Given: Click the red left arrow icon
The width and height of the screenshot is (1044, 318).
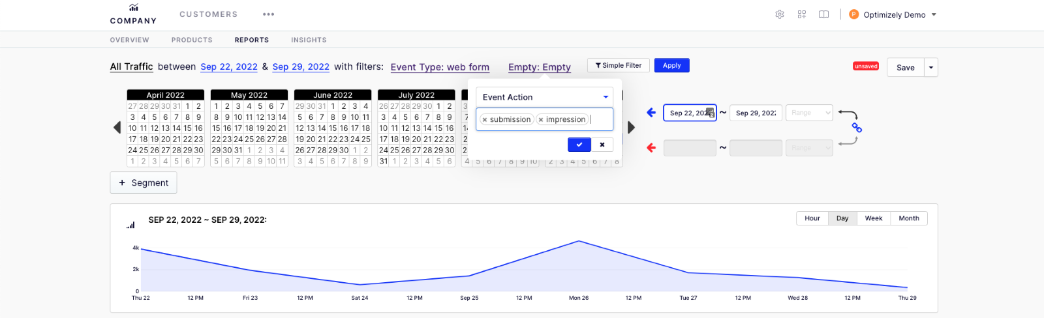Looking at the screenshot, I should click(x=651, y=147).
